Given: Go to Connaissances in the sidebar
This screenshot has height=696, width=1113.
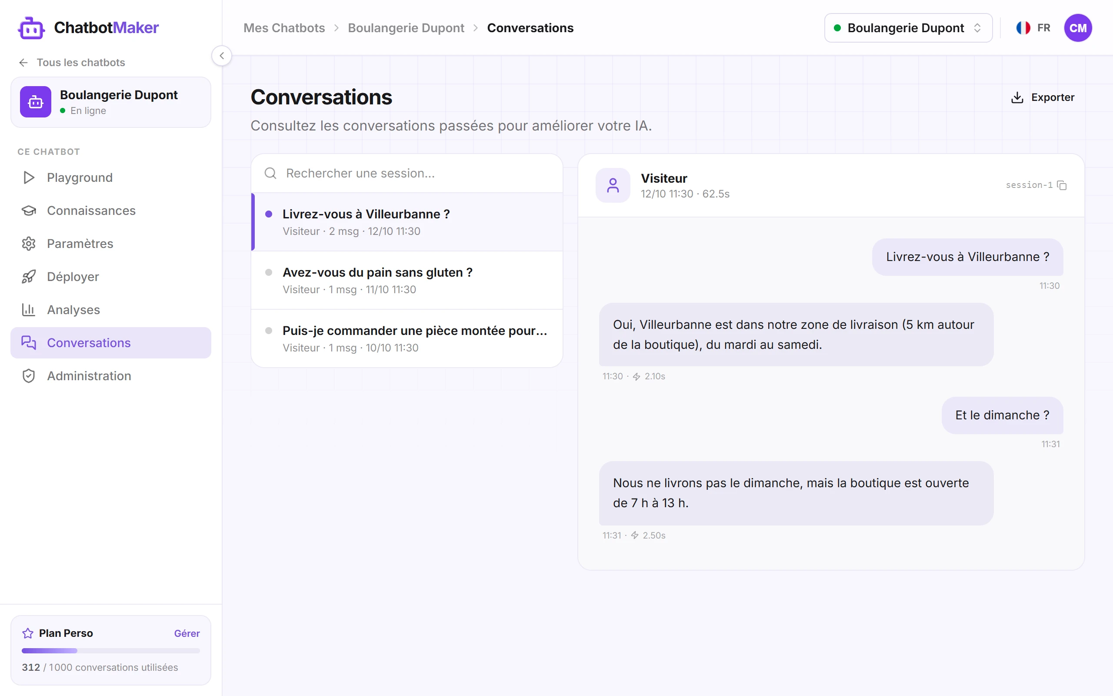Looking at the screenshot, I should (111, 211).
